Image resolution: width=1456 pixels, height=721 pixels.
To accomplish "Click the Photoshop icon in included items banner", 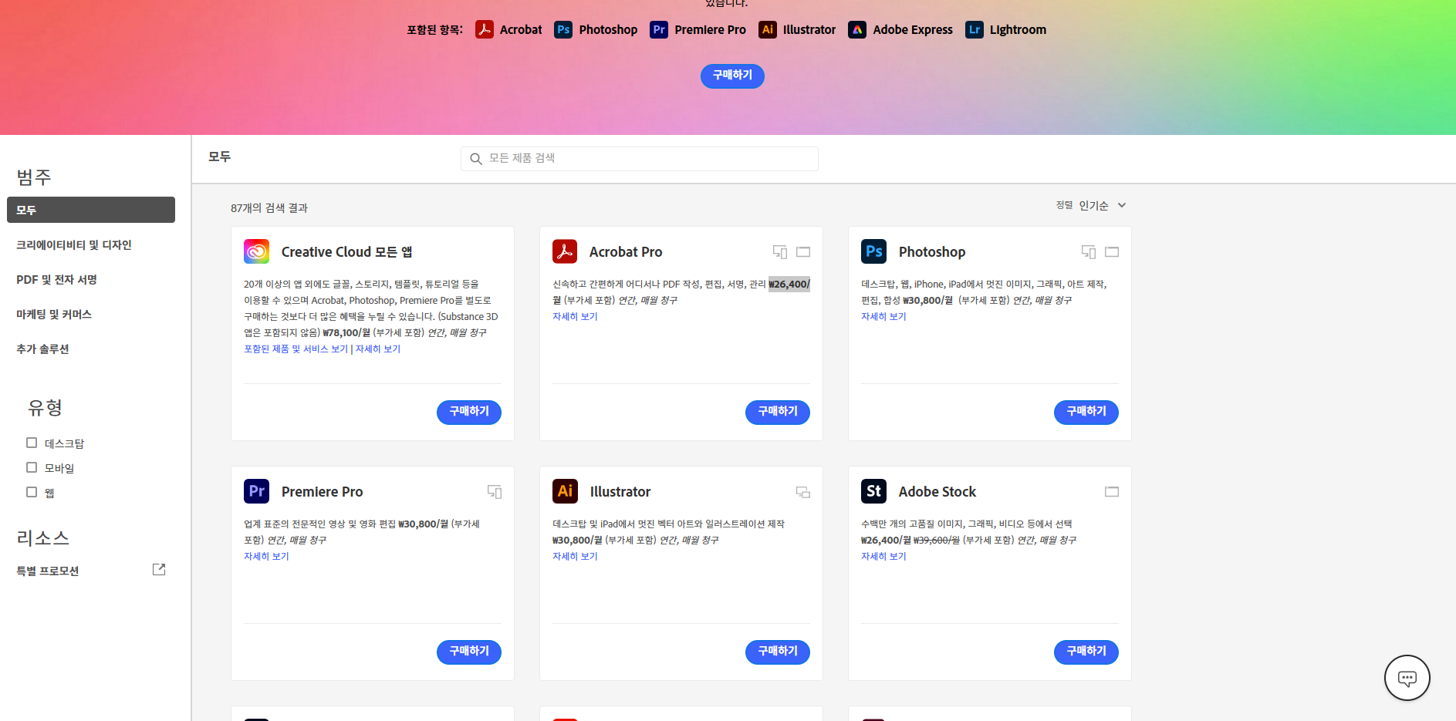I will click(x=563, y=30).
